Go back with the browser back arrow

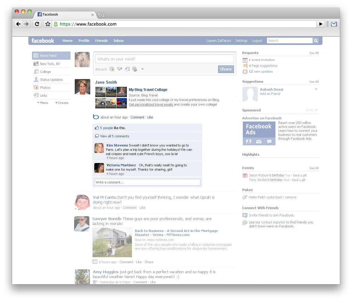(x=18, y=24)
